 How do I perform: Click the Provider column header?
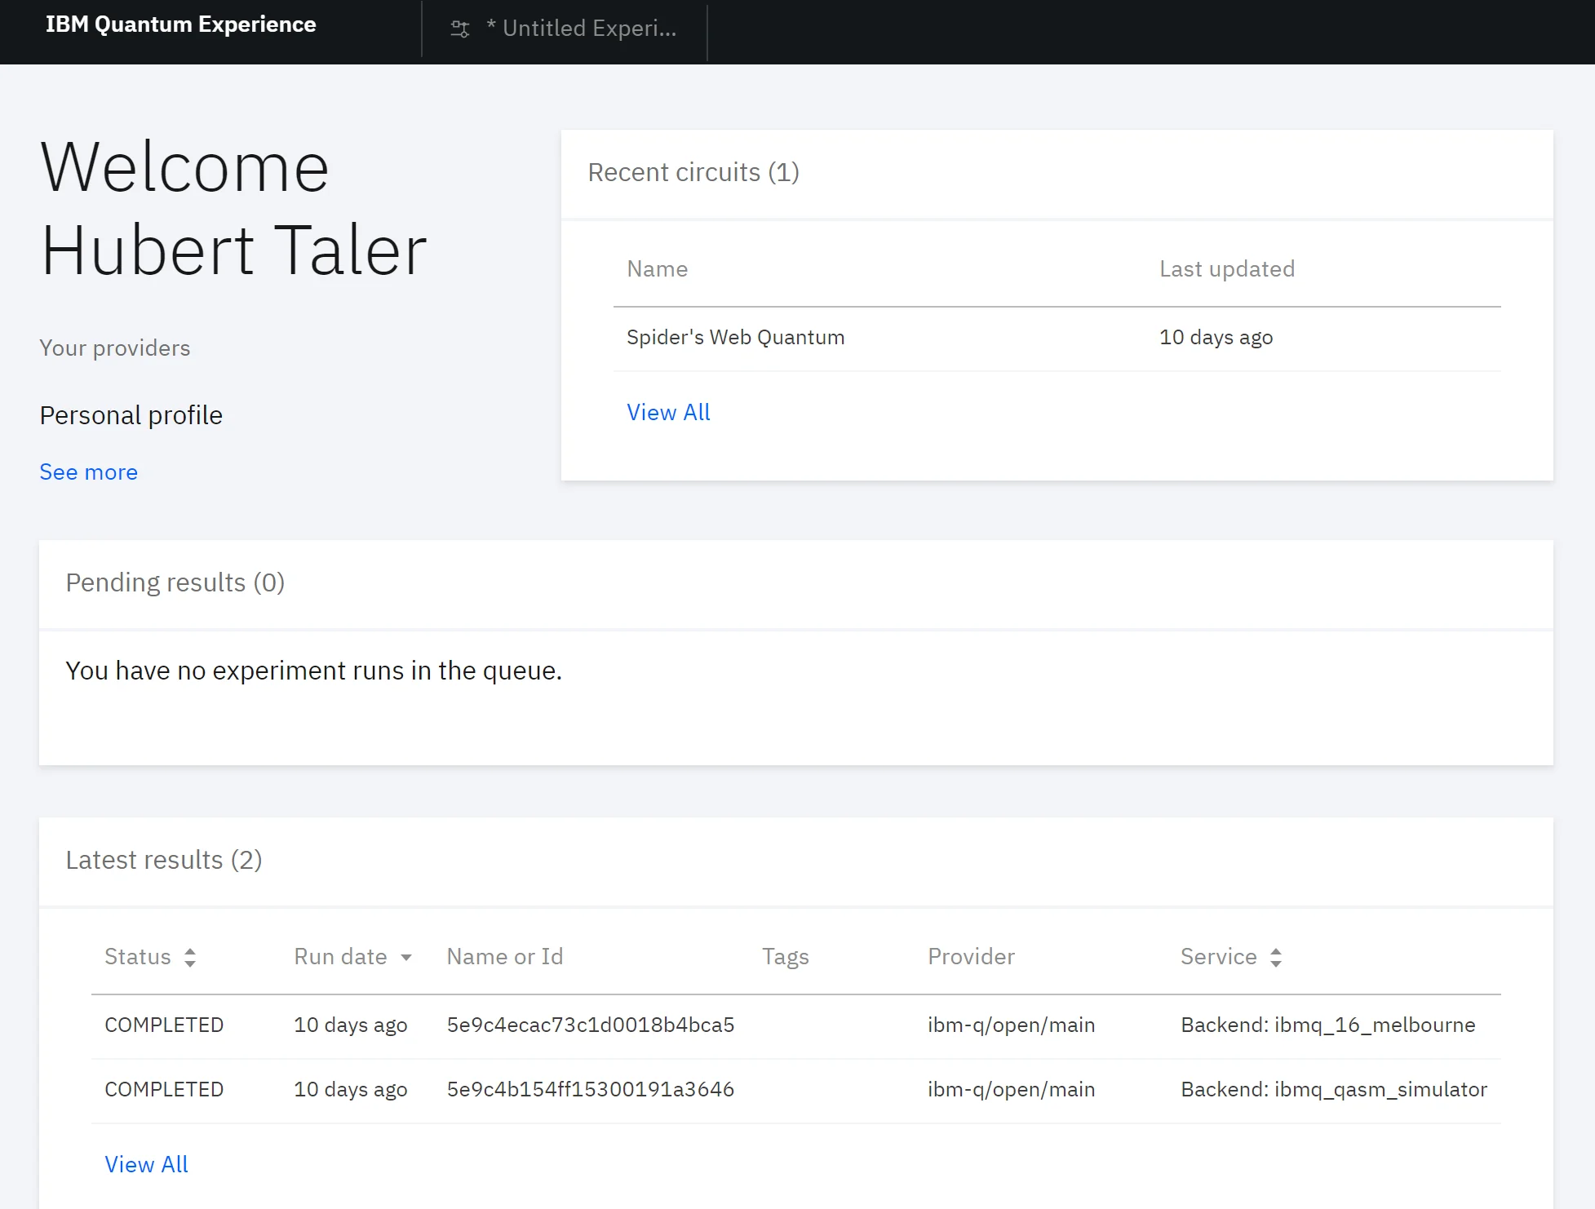tap(971, 957)
